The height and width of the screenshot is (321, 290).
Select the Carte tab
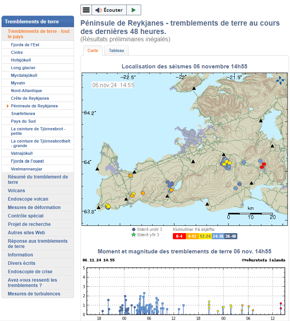(93, 50)
